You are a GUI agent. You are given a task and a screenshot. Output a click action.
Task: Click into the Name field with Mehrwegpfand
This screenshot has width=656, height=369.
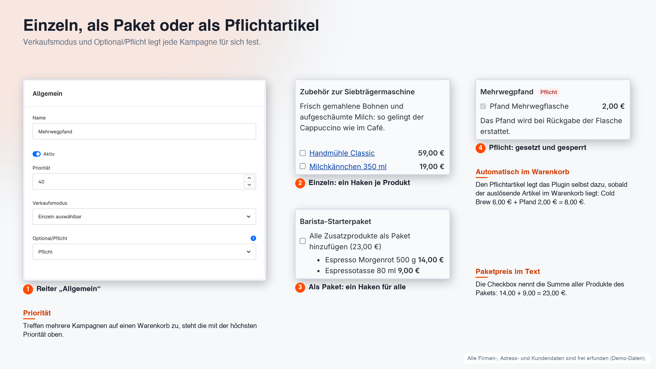[x=144, y=131]
